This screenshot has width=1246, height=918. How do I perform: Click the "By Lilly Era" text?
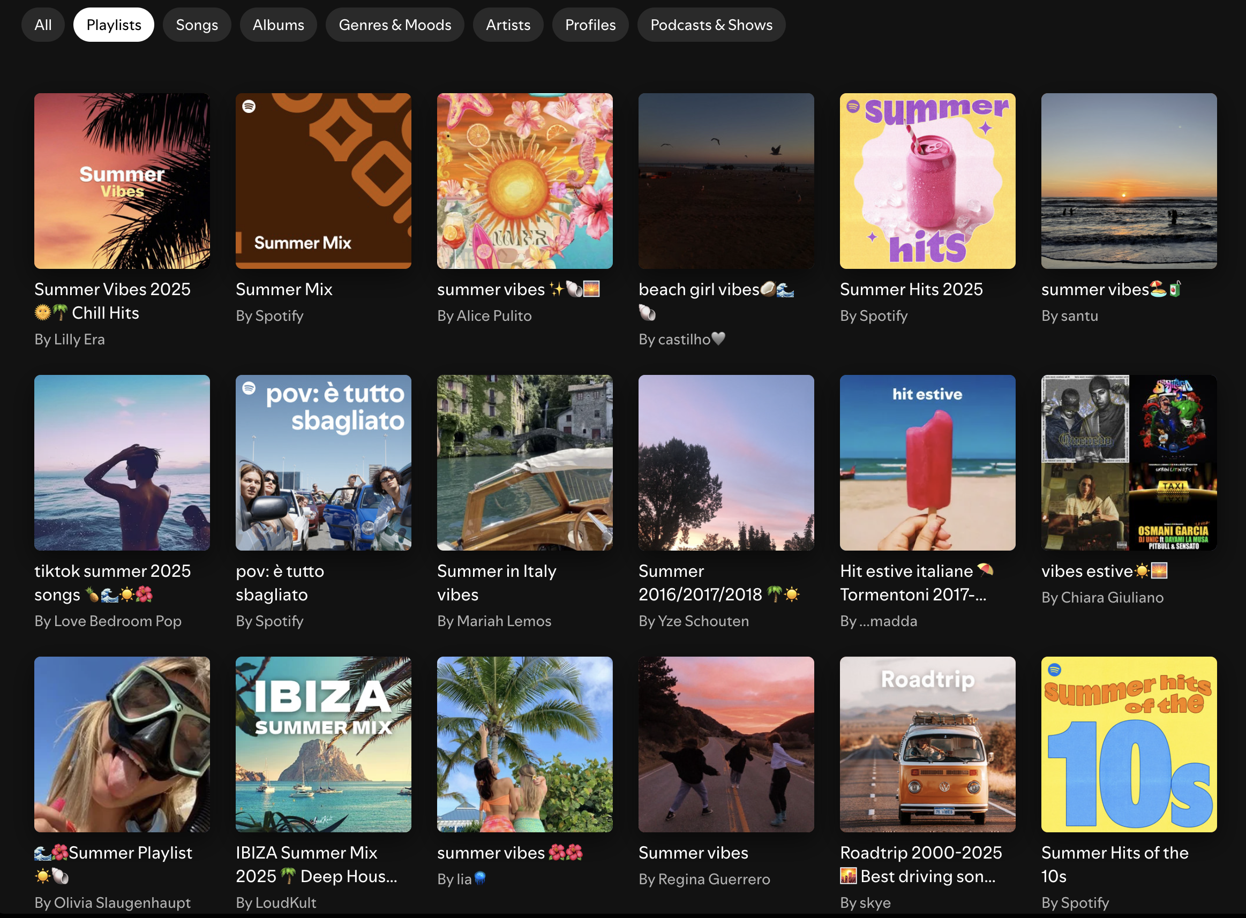70,339
